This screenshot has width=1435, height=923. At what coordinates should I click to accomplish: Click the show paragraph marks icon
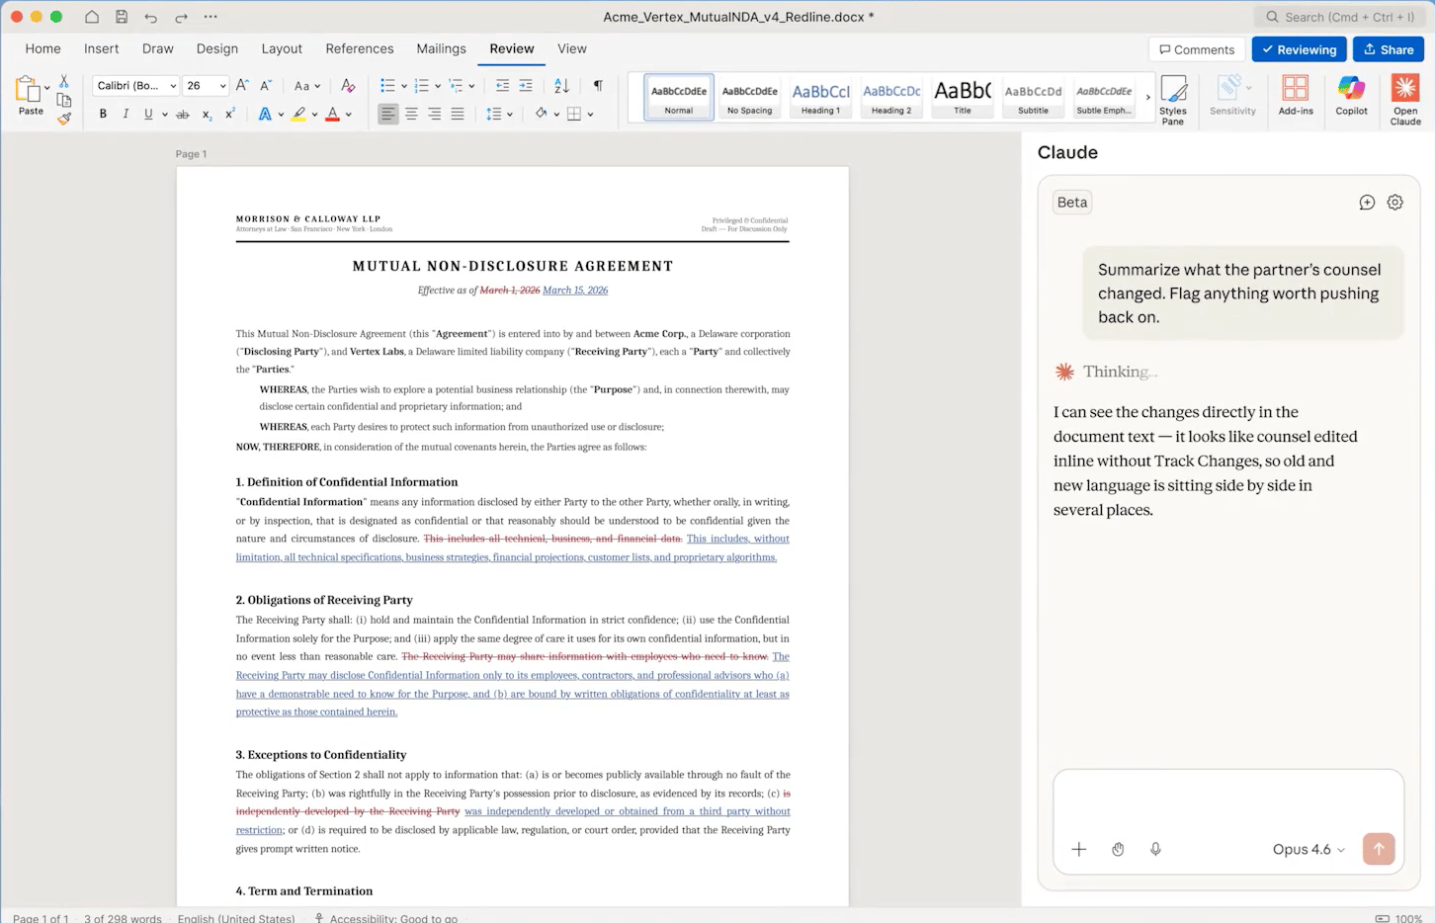(x=598, y=86)
